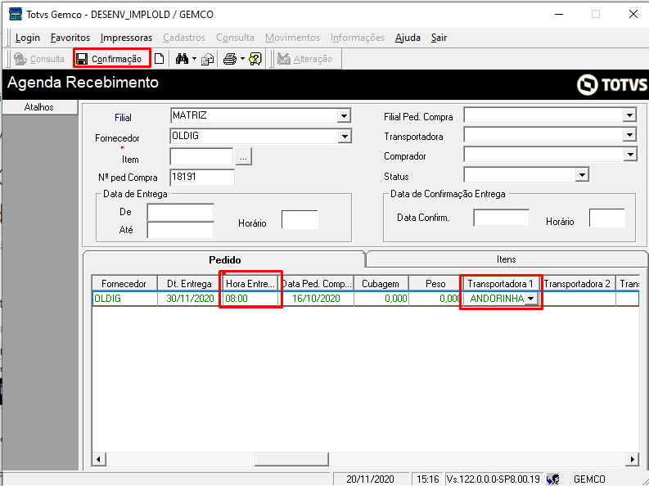649x486 pixels.
Task: Click the Data de Entrega Até field
Action: coord(181,230)
